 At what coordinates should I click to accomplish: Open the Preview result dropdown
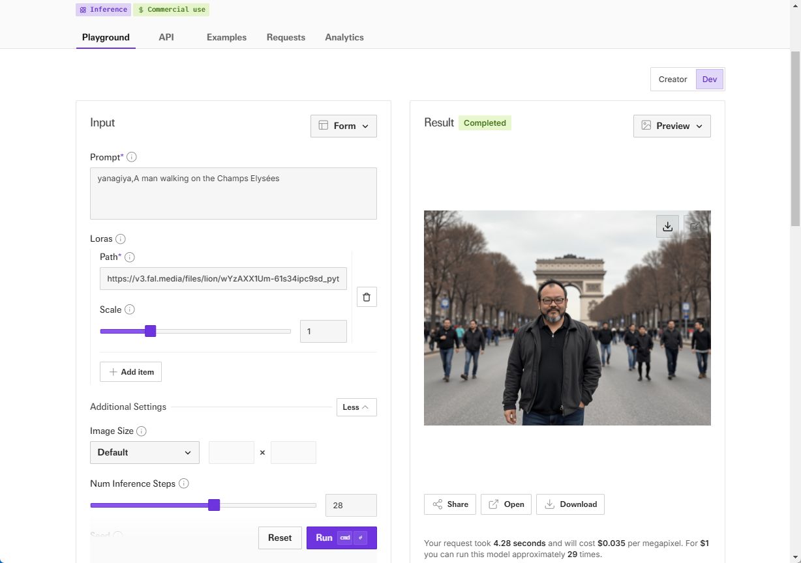coord(672,126)
